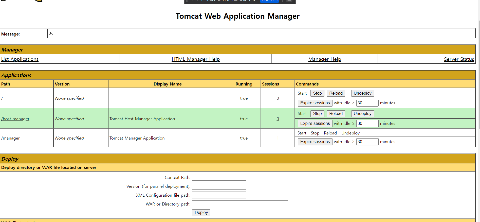Click the "true" running value for /host-manager
480x222 pixels.
coord(244,119)
